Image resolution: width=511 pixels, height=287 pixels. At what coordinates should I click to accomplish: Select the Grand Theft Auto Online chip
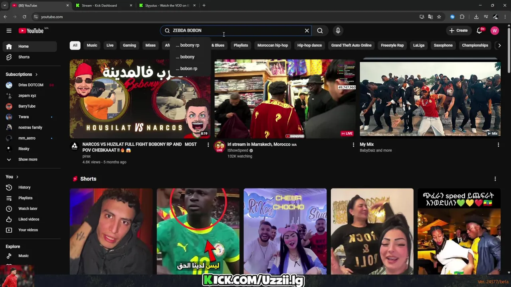351,45
